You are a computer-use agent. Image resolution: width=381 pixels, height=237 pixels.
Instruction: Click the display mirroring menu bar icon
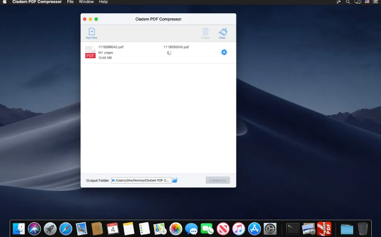click(x=358, y=2)
